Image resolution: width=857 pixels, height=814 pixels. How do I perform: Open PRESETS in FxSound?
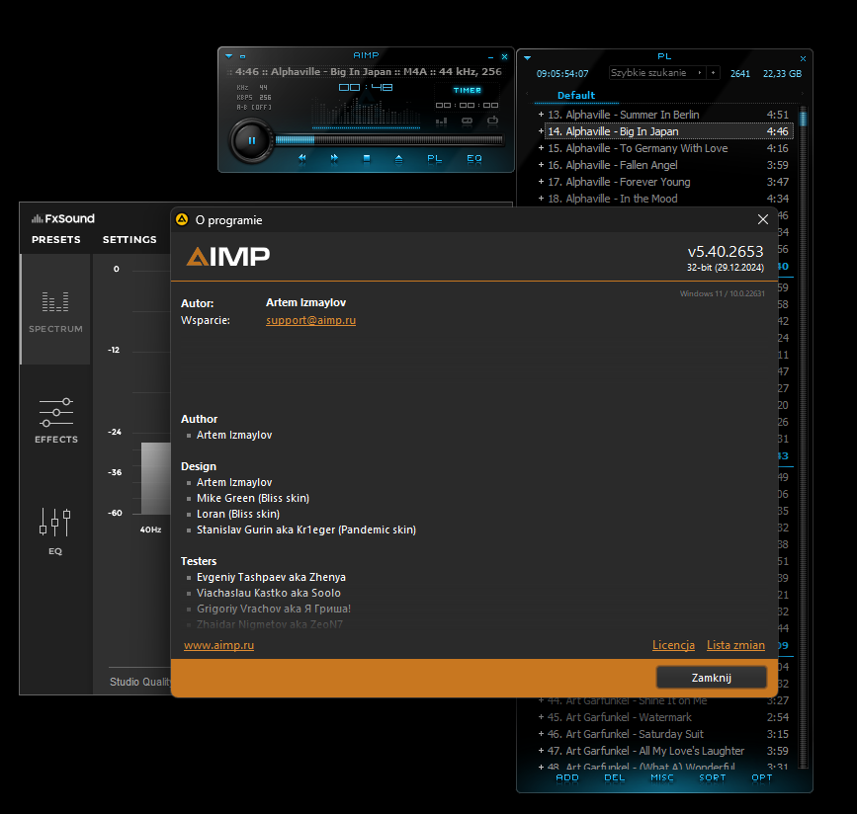pos(55,239)
